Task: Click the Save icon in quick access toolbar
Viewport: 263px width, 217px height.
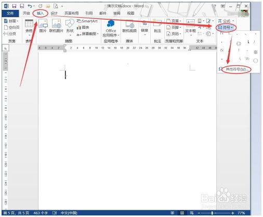Action: (x=14, y=6)
